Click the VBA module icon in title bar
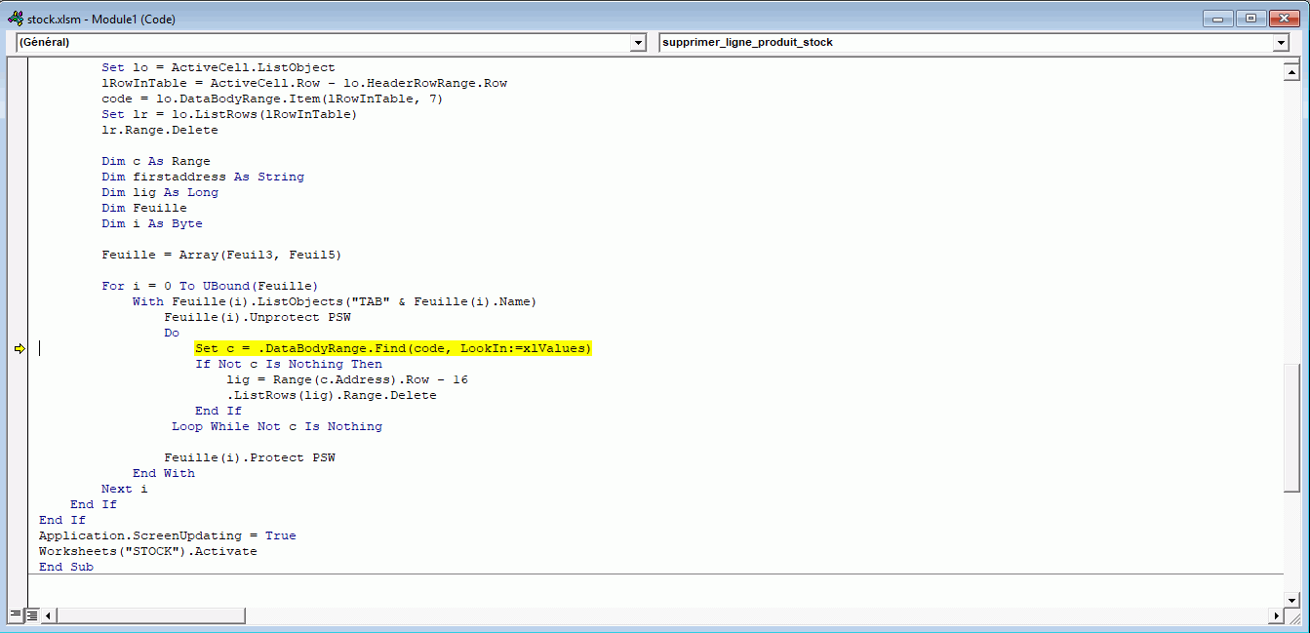The image size is (1310, 633). pos(16,19)
